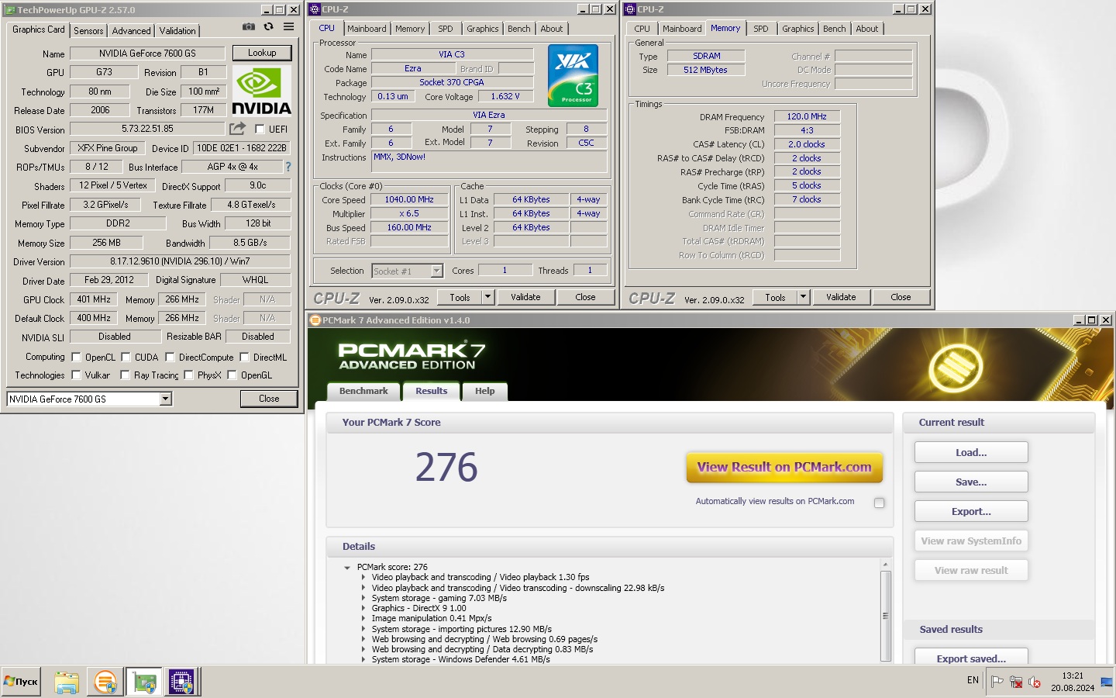Switch to CPU-Z purple taskbar icon
Screen dimensions: 1116x698
(x=181, y=682)
